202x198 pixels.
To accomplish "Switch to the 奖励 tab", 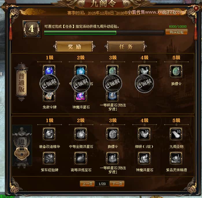I will (x=74, y=46).
